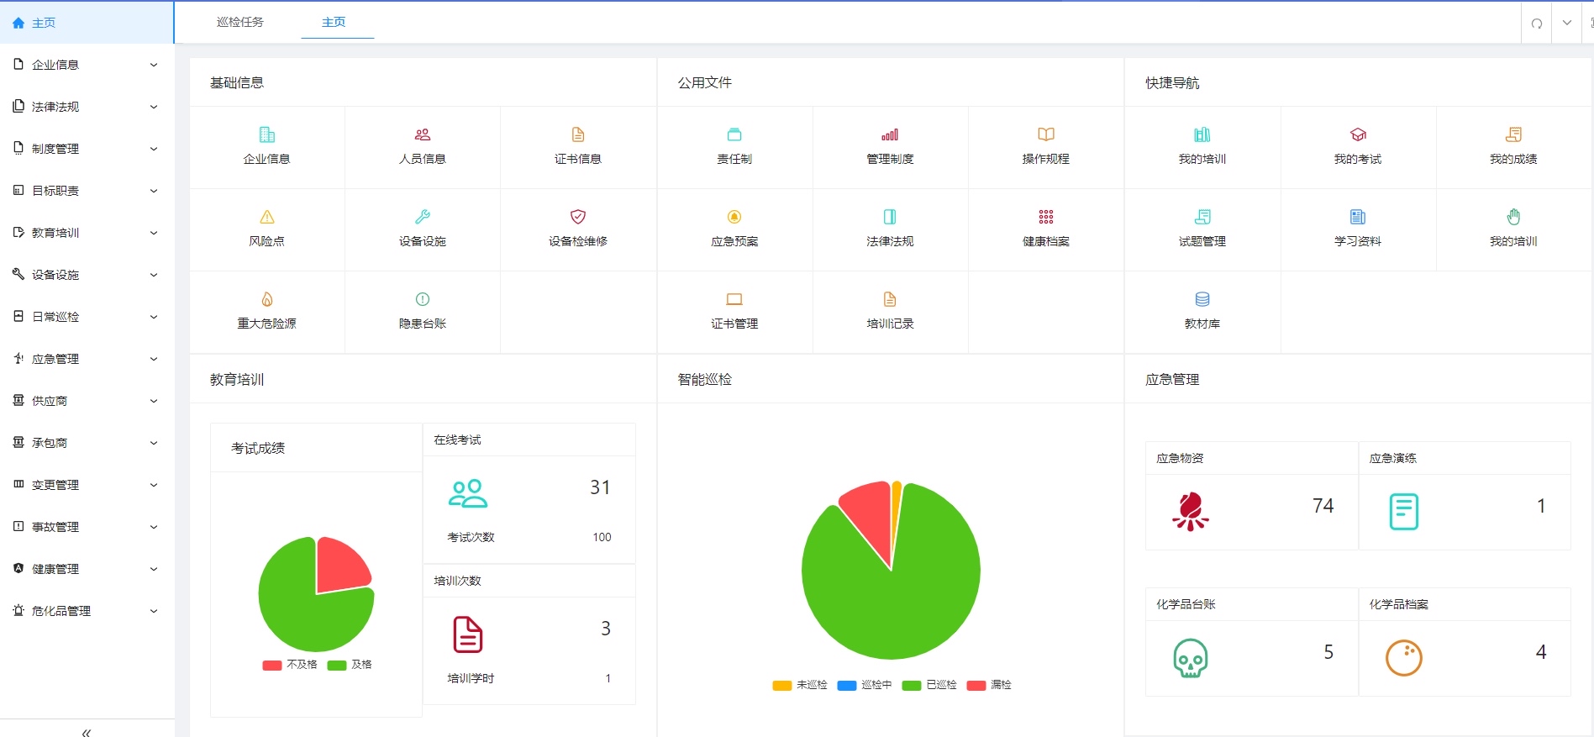1594x737 pixels.
Task: Open the 重大危险源 flame icon
Action: click(x=267, y=299)
